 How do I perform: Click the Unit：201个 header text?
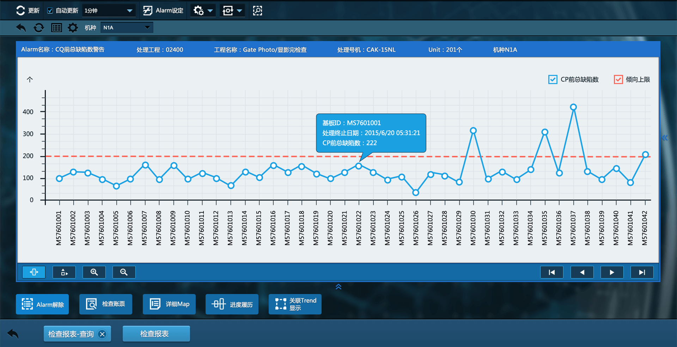[445, 50]
